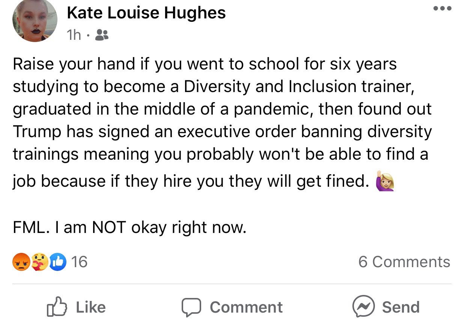Image resolution: width=465 pixels, height=319 pixels.
Task: Open the 6 Comments link
Action: tap(404, 262)
